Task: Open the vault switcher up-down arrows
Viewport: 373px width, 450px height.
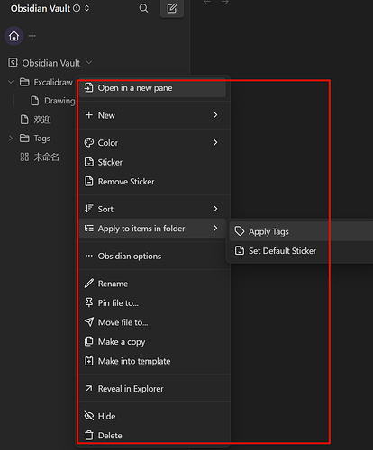Action: point(86,8)
